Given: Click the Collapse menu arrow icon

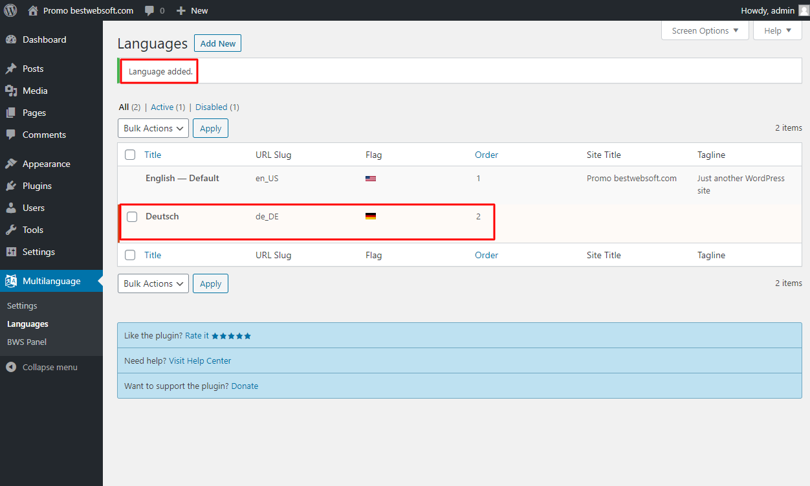Looking at the screenshot, I should [11, 367].
